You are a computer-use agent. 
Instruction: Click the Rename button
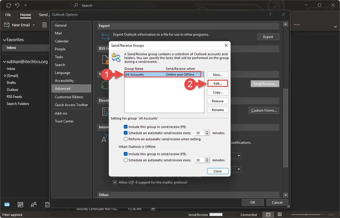[x=218, y=110]
